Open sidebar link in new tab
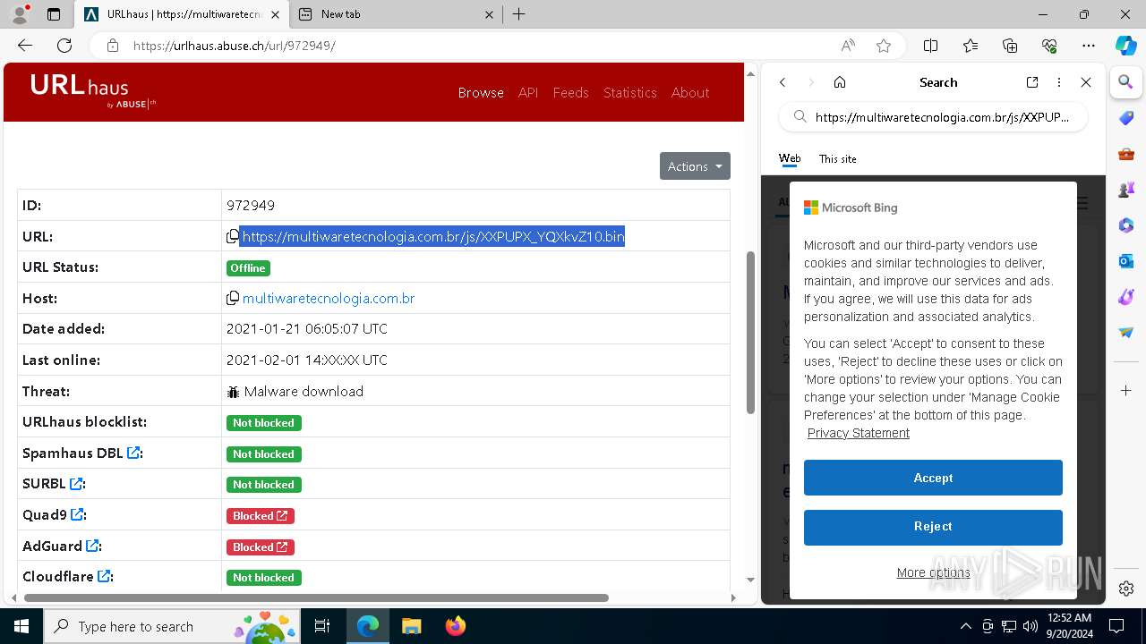This screenshot has width=1146, height=644. (1032, 82)
